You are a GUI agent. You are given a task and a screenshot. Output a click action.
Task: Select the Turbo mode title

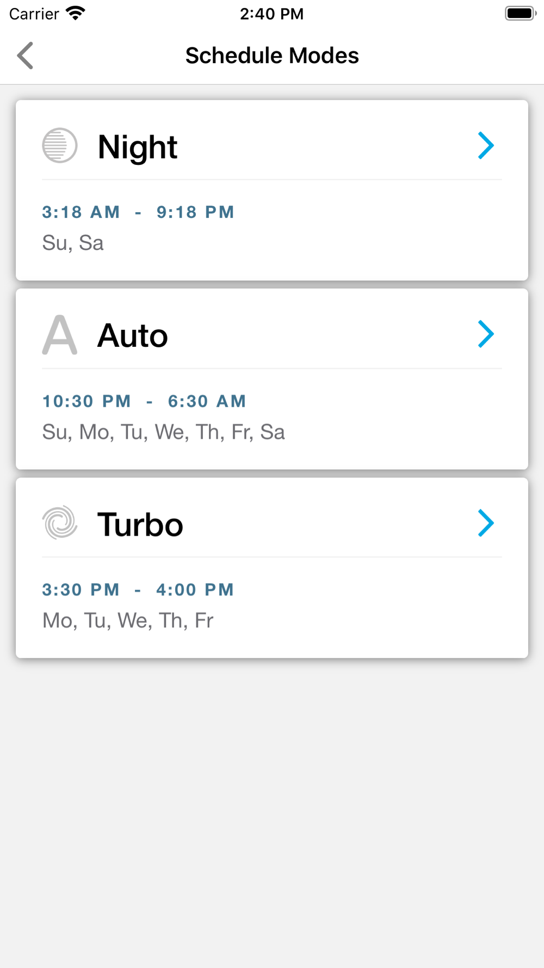(140, 524)
